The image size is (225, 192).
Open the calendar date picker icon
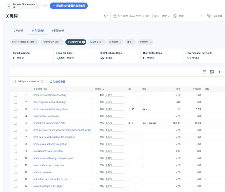(115, 16)
